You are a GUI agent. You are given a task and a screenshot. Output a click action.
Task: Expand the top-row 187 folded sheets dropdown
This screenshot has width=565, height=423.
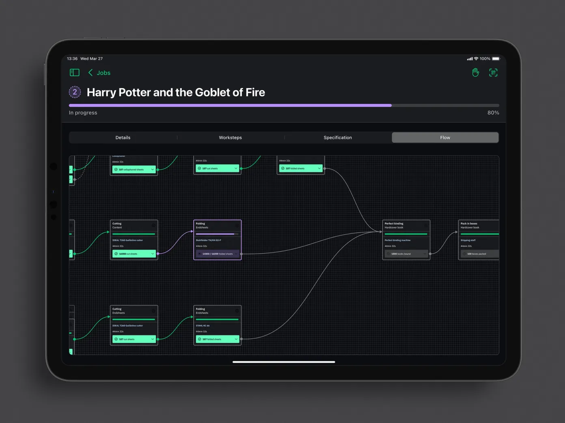[319, 168]
